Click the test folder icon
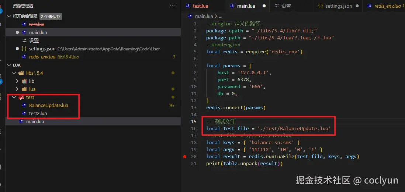 click(x=21, y=97)
